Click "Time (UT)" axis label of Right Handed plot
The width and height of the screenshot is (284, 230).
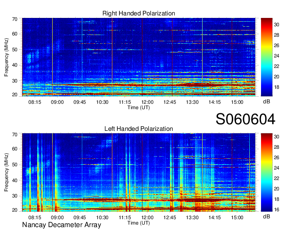click(x=139, y=107)
